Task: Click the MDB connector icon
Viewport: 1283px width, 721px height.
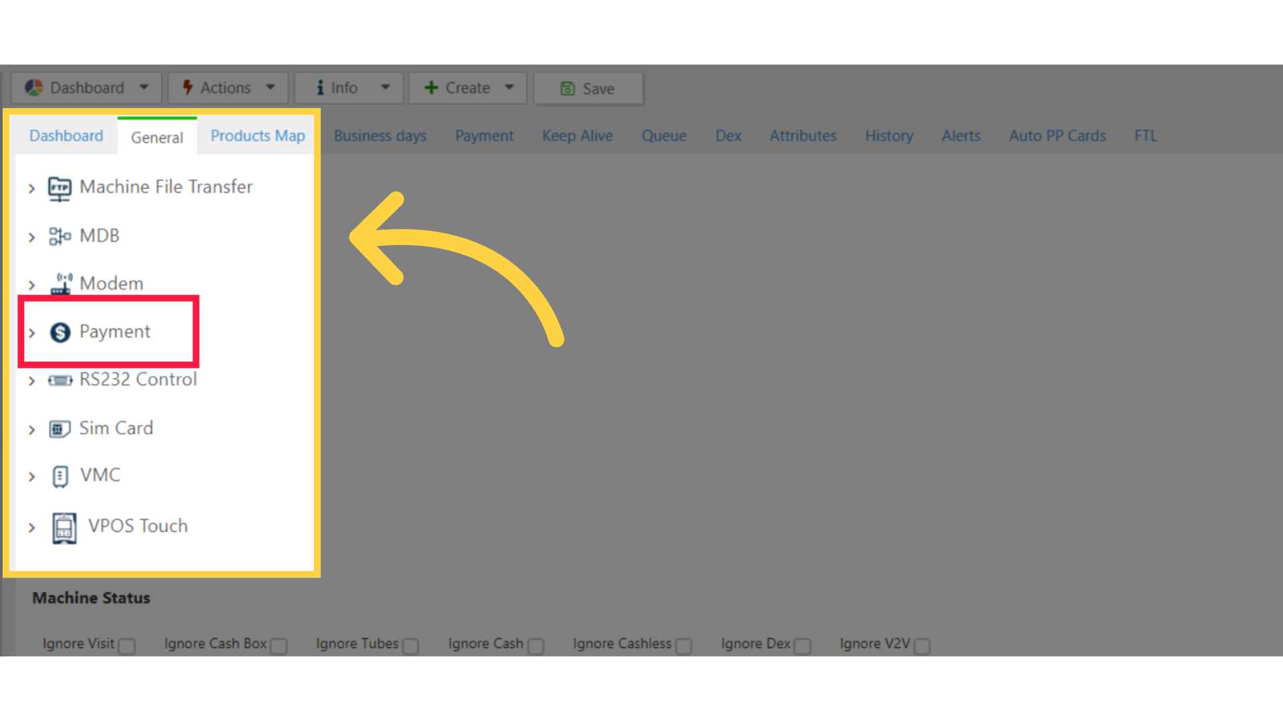Action: [x=59, y=236]
